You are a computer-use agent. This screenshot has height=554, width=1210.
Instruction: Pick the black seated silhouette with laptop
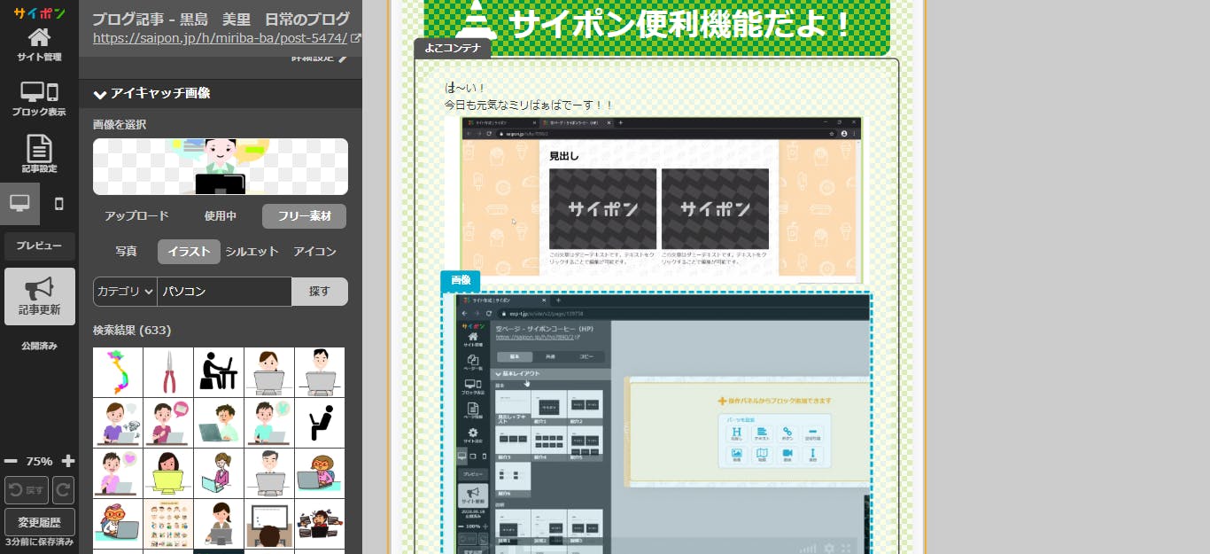pyautogui.click(x=320, y=423)
